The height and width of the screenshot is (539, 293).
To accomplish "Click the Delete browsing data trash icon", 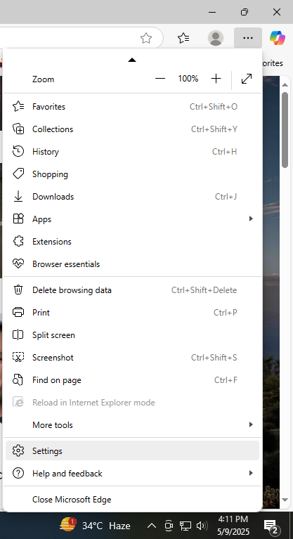I will (18, 290).
